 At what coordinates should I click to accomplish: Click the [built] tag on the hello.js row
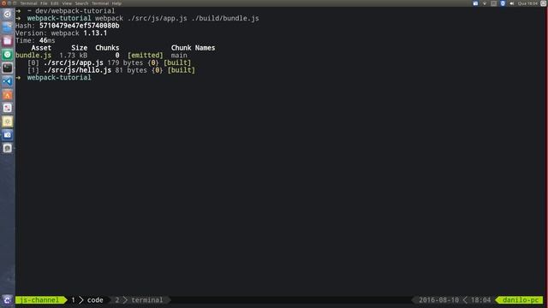(x=181, y=70)
